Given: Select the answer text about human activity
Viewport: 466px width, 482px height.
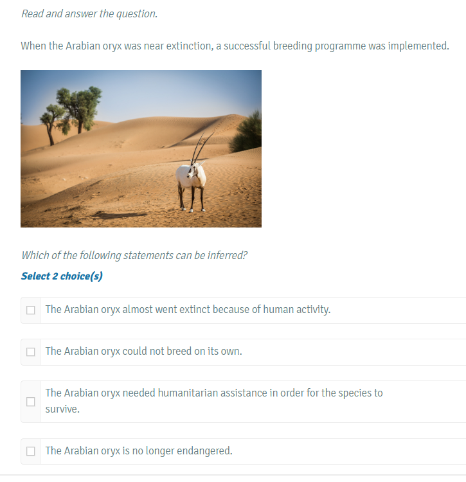Looking at the screenshot, I should coord(188,309).
